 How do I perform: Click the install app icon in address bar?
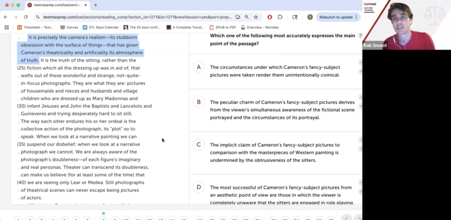(238, 17)
